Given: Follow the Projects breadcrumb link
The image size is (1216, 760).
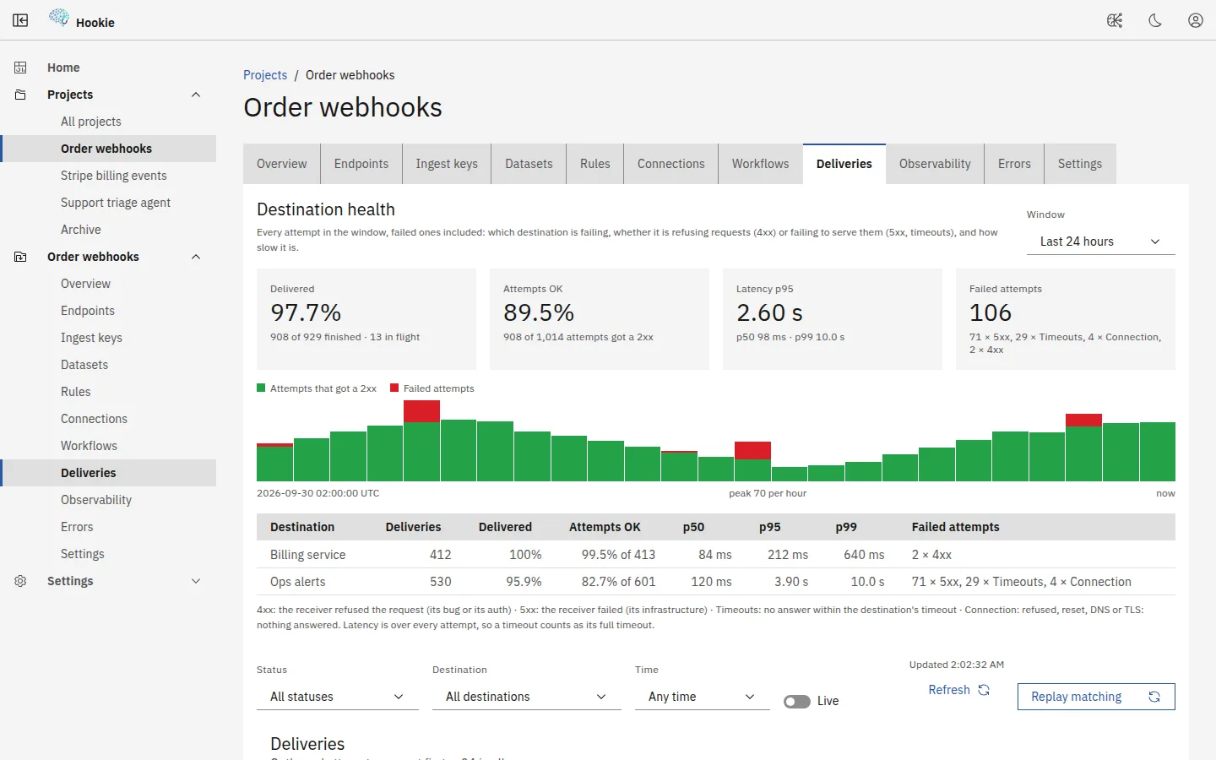Looking at the screenshot, I should [x=265, y=75].
